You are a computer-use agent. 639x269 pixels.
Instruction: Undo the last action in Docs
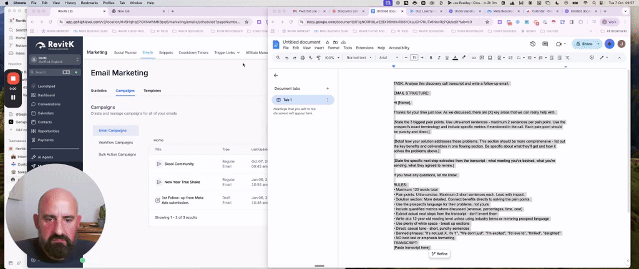[286, 58]
